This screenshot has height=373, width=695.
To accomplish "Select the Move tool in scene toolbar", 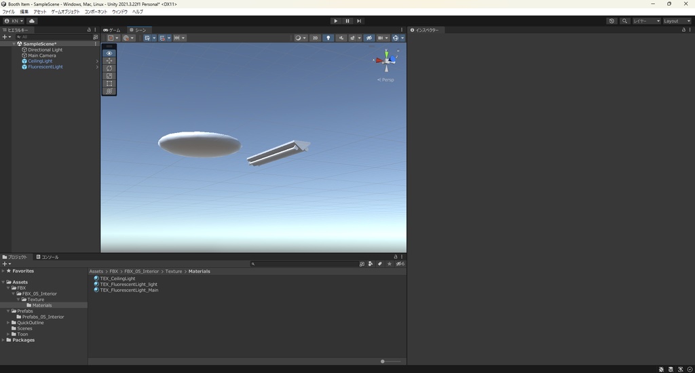I will point(109,60).
